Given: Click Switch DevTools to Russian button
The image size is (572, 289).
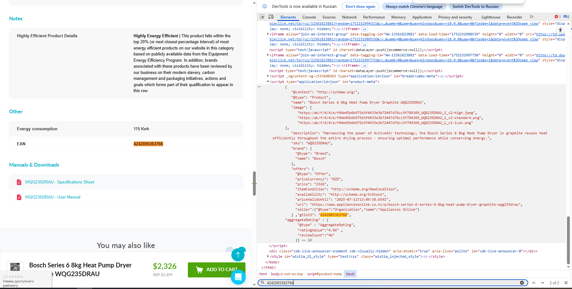Looking at the screenshot, I should click(x=475, y=6).
